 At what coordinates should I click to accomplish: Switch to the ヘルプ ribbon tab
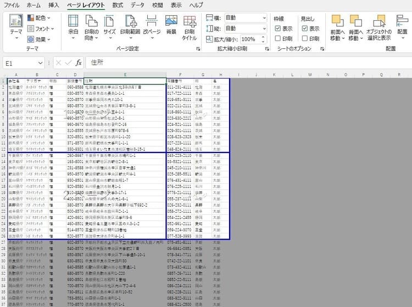[x=196, y=5]
